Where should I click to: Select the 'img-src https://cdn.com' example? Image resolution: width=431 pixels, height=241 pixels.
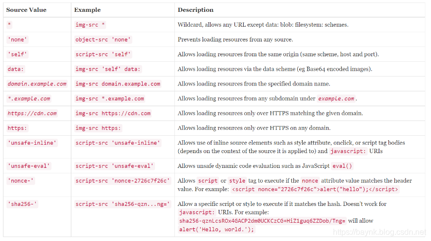[113, 114]
